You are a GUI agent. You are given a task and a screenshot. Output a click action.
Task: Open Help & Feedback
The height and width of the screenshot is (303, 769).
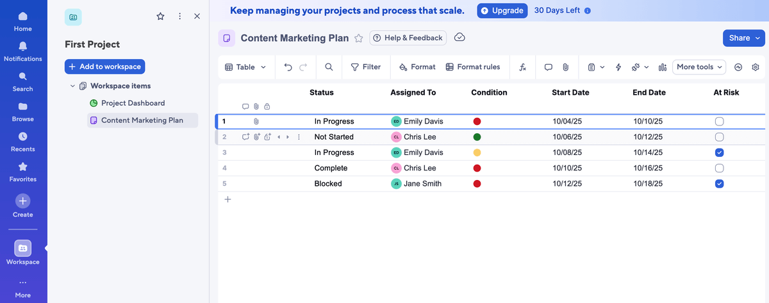(x=408, y=38)
